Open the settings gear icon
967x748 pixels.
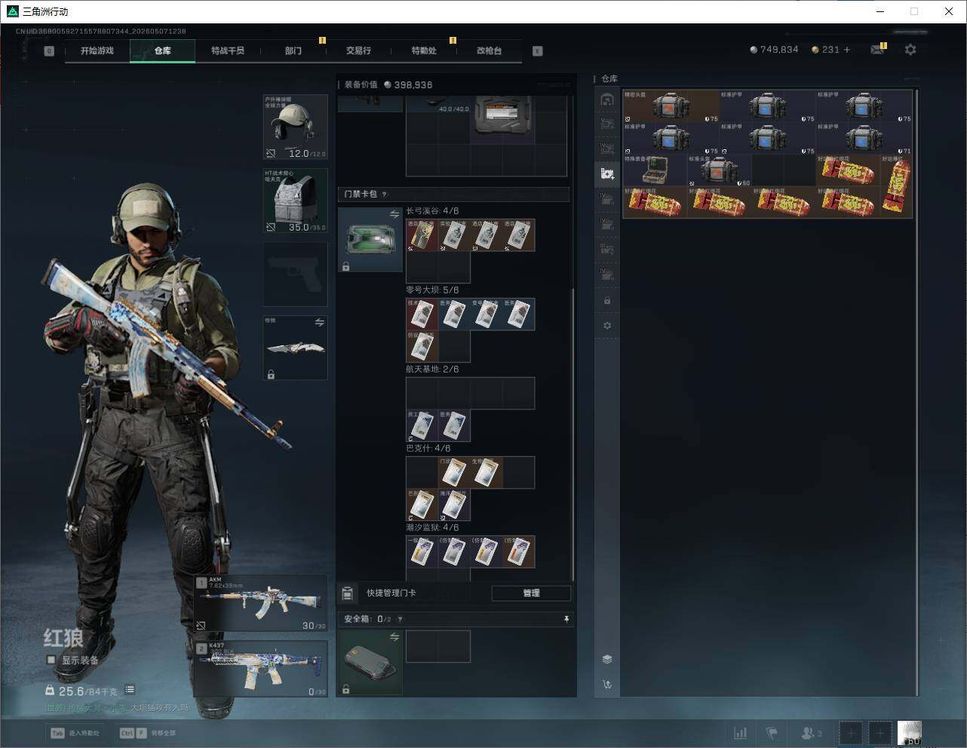tap(910, 50)
